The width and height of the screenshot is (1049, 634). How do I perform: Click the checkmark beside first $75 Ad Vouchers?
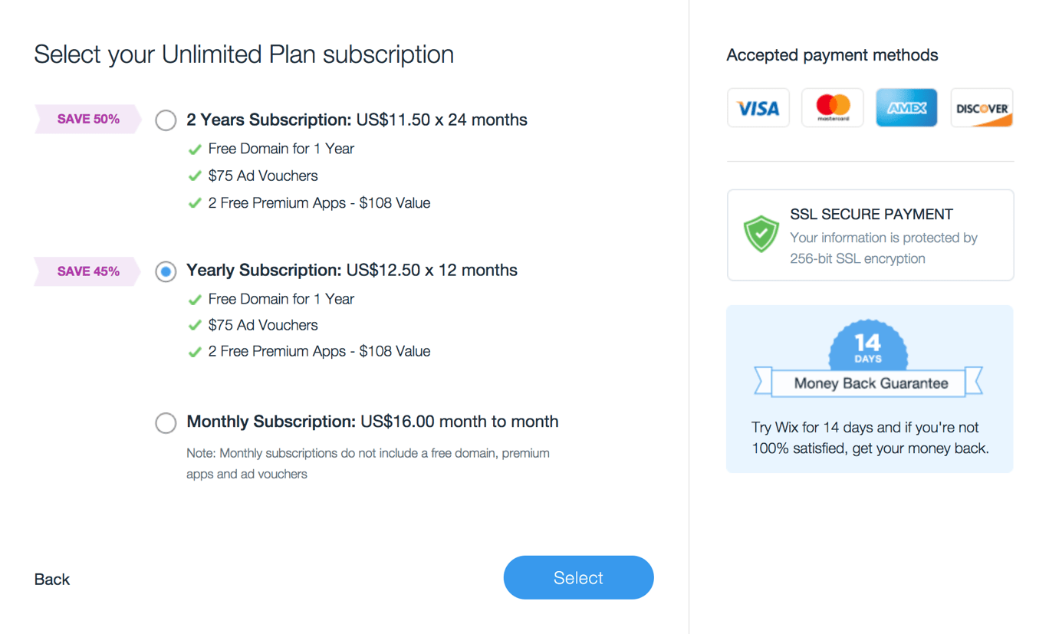tap(195, 176)
